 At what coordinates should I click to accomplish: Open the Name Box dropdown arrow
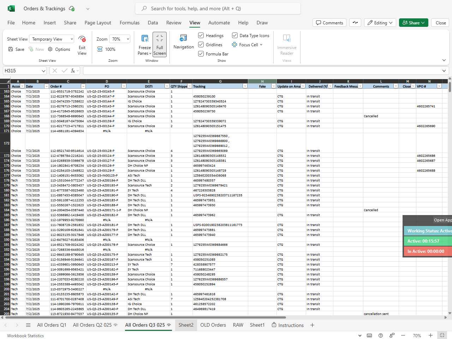pos(43,71)
